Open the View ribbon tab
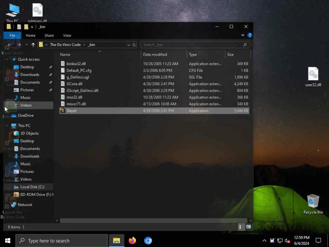 pyautogui.click(x=67, y=35)
